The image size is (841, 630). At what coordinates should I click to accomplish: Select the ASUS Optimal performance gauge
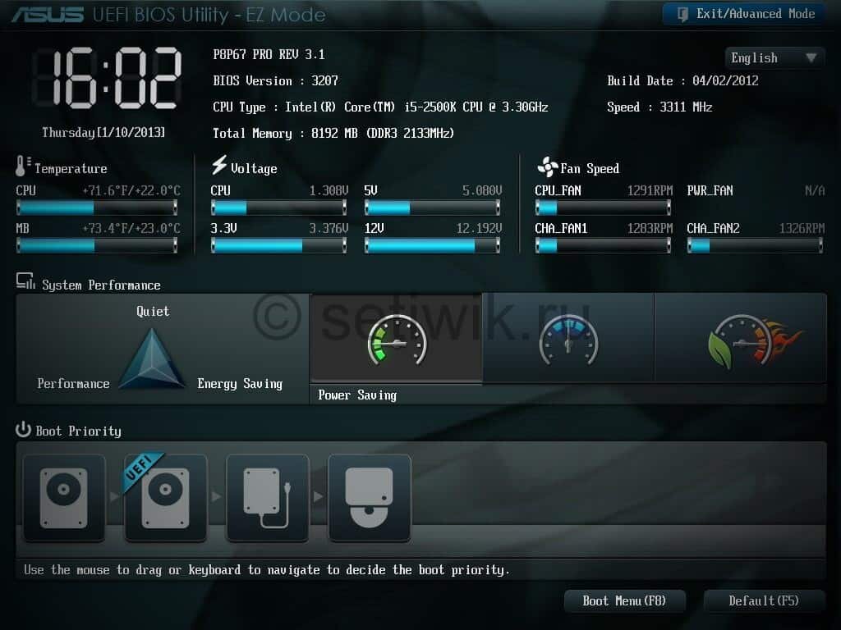click(741, 338)
